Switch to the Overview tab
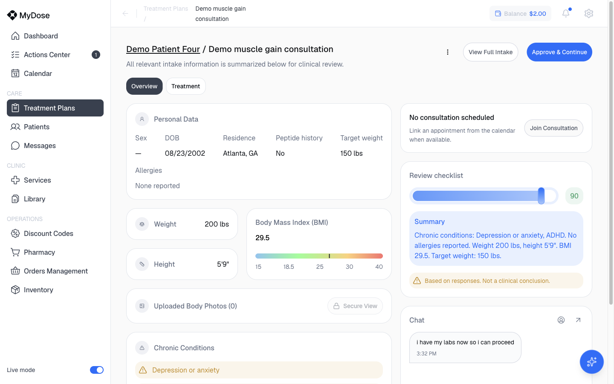Image resolution: width=614 pixels, height=384 pixels. coord(144,86)
